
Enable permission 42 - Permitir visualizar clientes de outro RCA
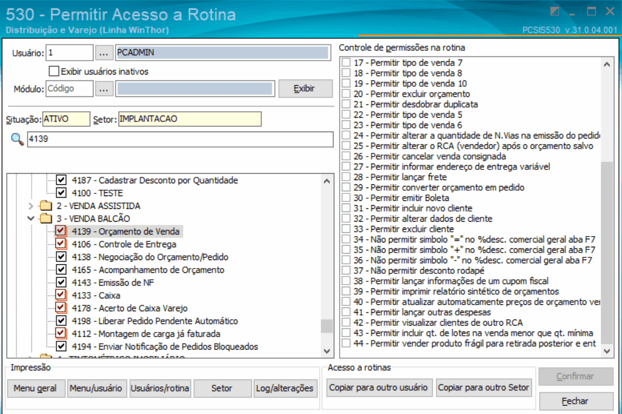click(346, 322)
